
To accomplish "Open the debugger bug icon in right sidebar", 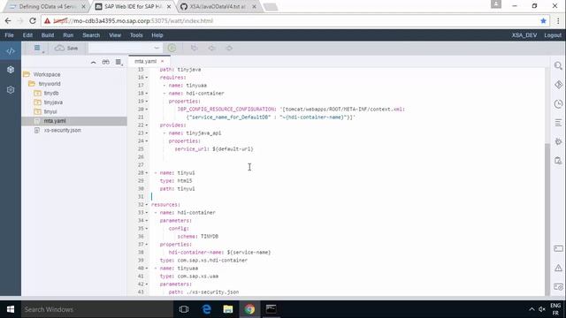I will coord(558,141).
